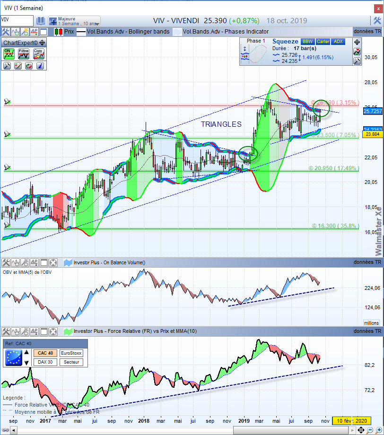Click the ChartExpert Copy button
The height and width of the screenshot is (435, 384).
[x=39, y=54]
